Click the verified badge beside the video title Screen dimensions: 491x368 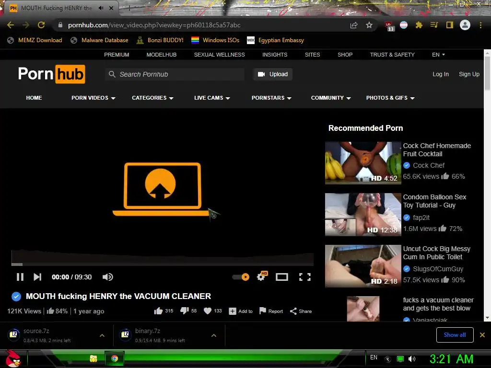pyautogui.click(x=16, y=296)
